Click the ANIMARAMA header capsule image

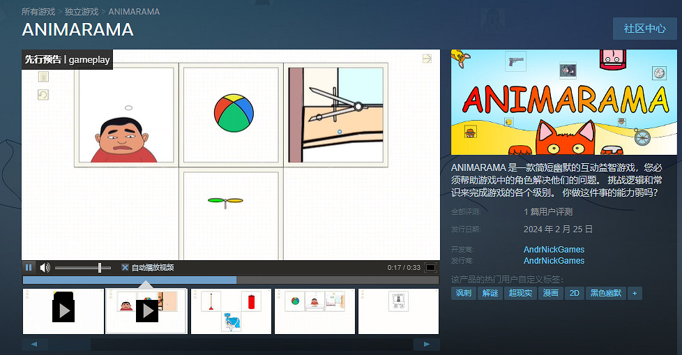click(x=563, y=103)
